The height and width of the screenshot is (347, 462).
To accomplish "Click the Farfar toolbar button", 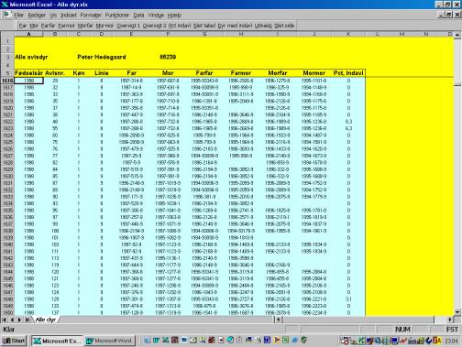I will point(48,26).
